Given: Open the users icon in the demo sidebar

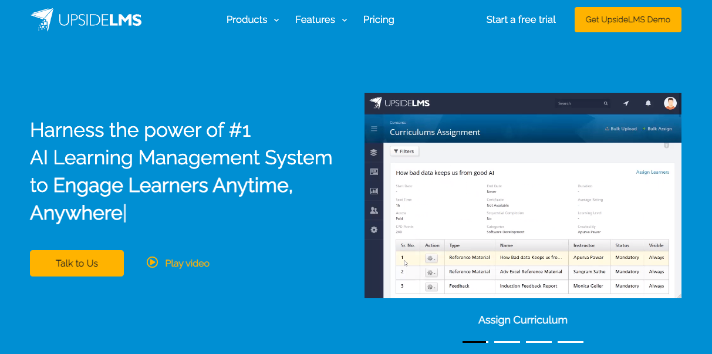Looking at the screenshot, I should click(x=373, y=210).
